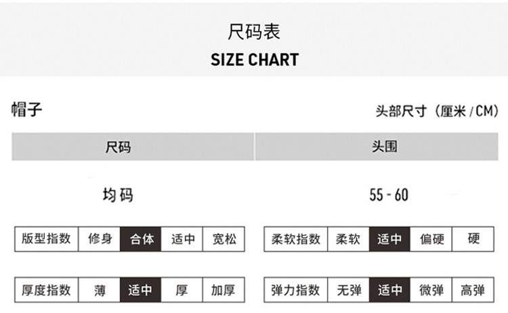
Task: Click the 55 - 60 head circumference value
Action: tap(389, 195)
